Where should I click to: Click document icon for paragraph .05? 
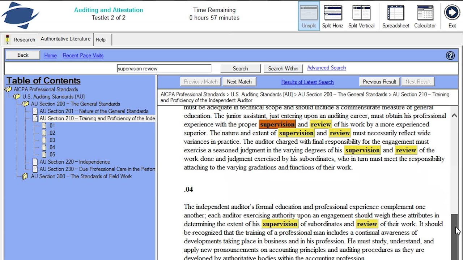tap(44, 155)
